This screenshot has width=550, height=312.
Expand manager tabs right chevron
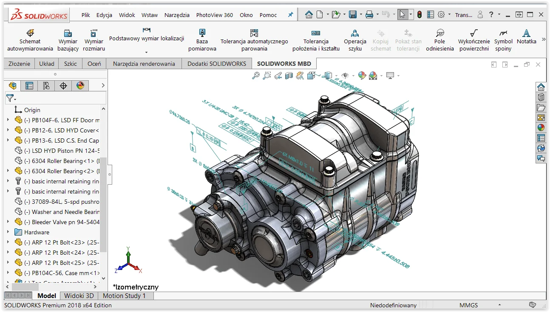coord(103,86)
